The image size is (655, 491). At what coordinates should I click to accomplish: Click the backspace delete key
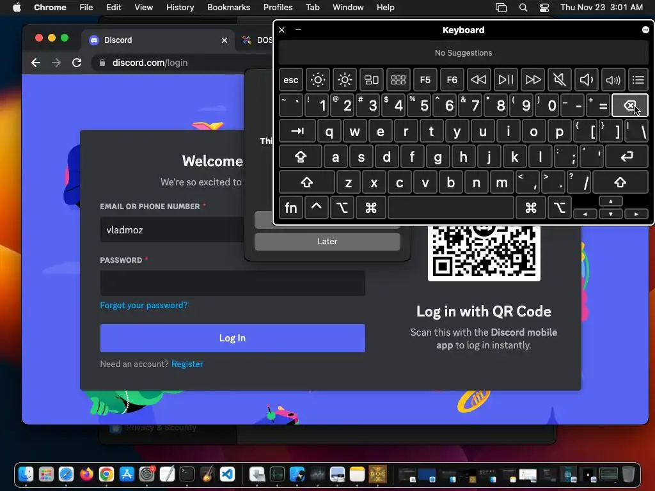coord(629,105)
